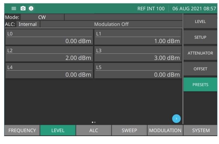Click the Modulation Off status field
This screenshot has width=219, height=144.
[x=111, y=24]
